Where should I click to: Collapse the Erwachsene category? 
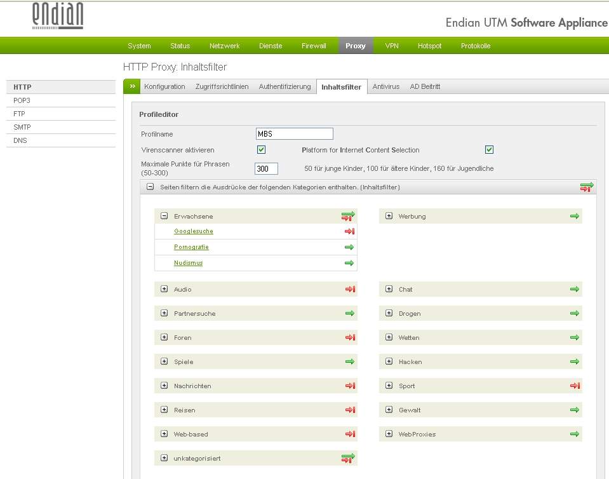(164, 215)
